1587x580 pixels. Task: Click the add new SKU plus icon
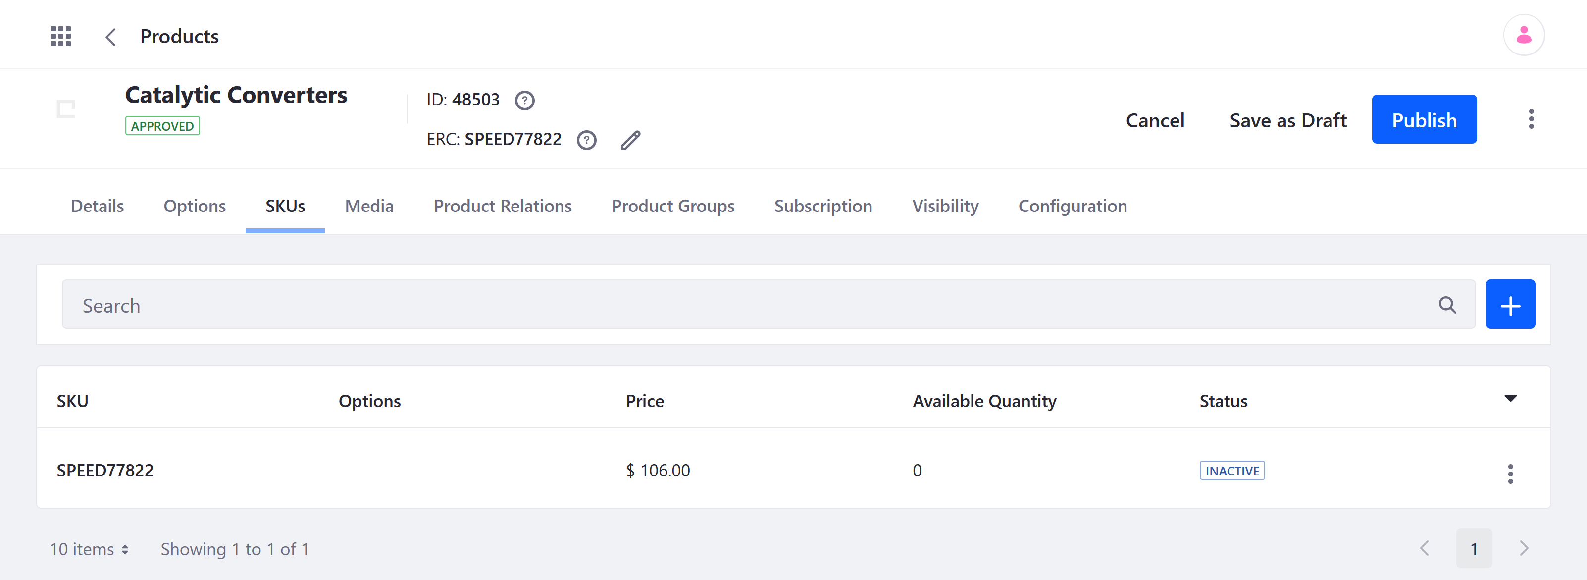click(1511, 305)
